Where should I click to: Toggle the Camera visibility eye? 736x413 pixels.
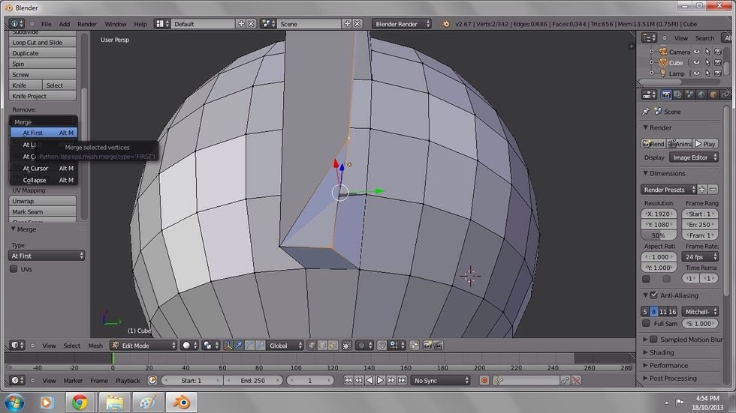coord(697,52)
